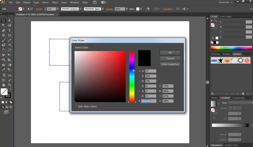Select the R red radio button
Image resolution: width=253 pixels, height=147 pixels.
tap(140, 86)
